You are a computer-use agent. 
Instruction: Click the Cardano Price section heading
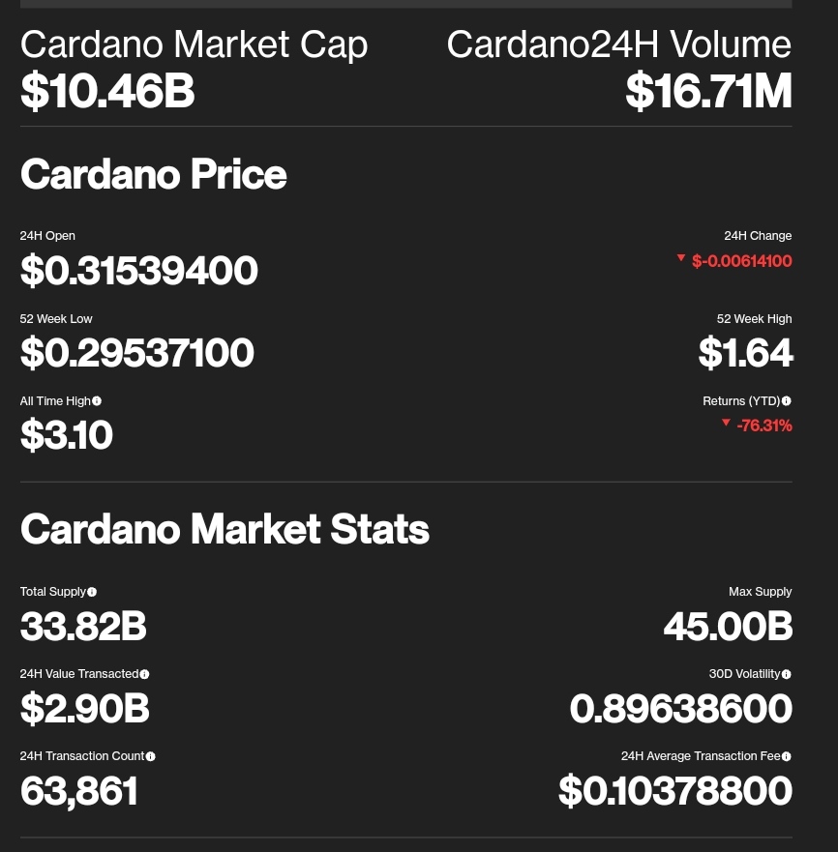[x=153, y=174]
